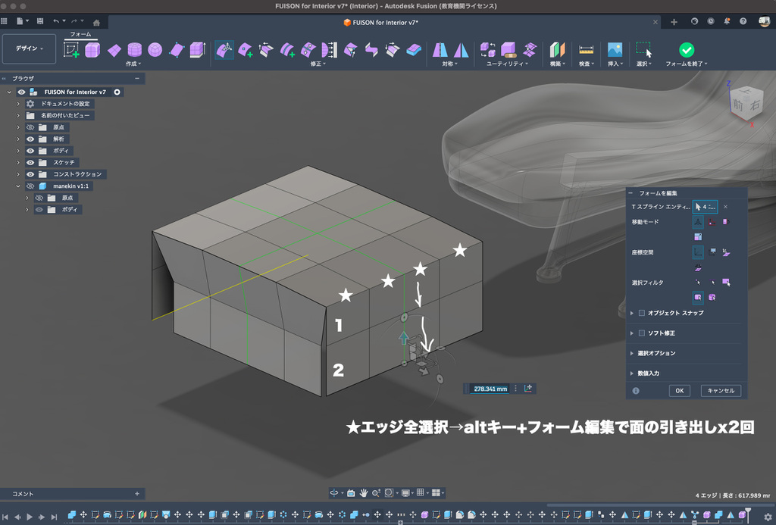Open the デザイン workspace dropdown
Screen dimensions: 776x525
click(x=30, y=48)
